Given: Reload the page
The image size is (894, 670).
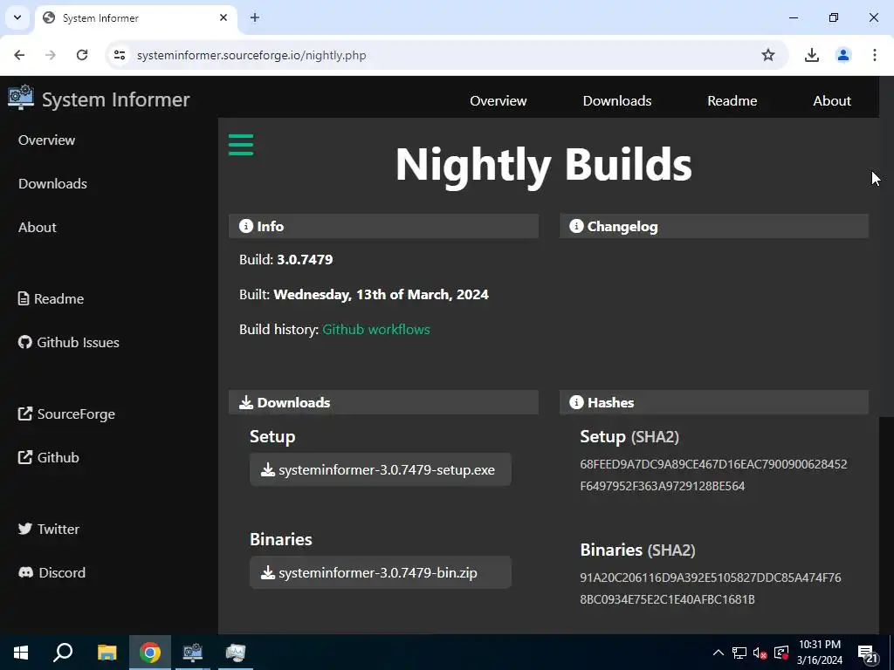Looking at the screenshot, I should (82, 55).
